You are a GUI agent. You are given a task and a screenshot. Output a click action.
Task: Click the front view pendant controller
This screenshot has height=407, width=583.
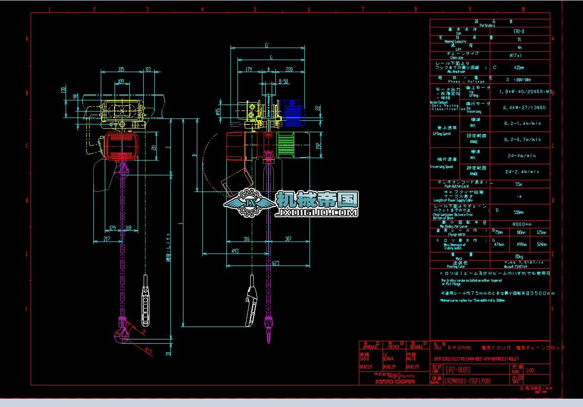tap(251, 300)
